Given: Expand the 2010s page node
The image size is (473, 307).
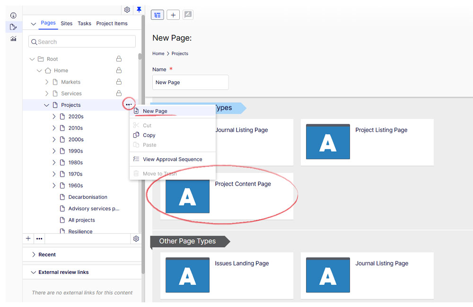Looking at the screenshot, I should [x=54, y=128].
